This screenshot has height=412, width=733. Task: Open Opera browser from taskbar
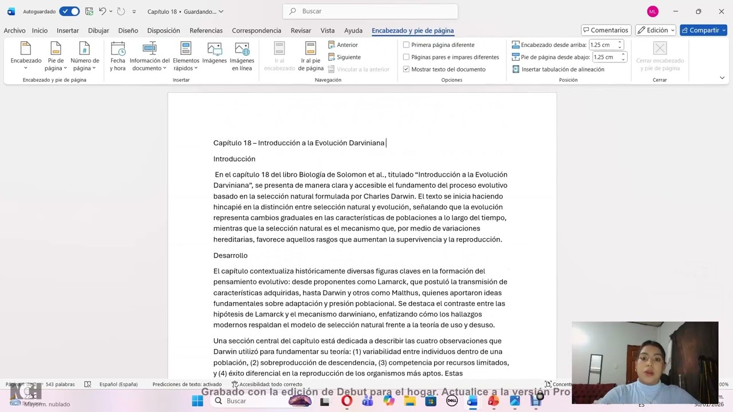click(x=346, y=401)
